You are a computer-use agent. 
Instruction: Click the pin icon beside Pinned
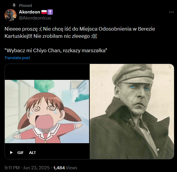point(14,5)
